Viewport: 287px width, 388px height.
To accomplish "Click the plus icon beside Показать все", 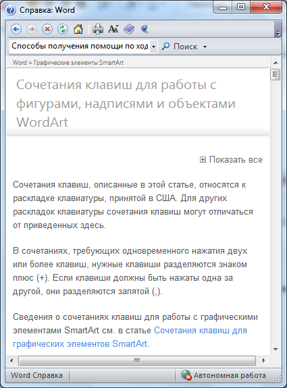I will [x=203, y=160].
